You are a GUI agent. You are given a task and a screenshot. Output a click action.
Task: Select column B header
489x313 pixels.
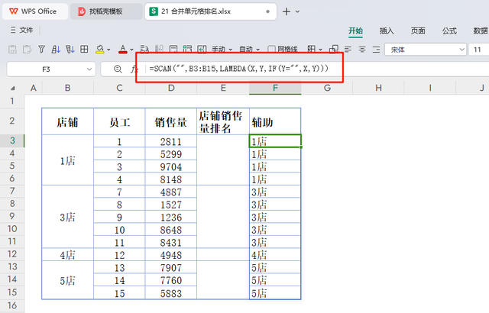tap(68, 88)
